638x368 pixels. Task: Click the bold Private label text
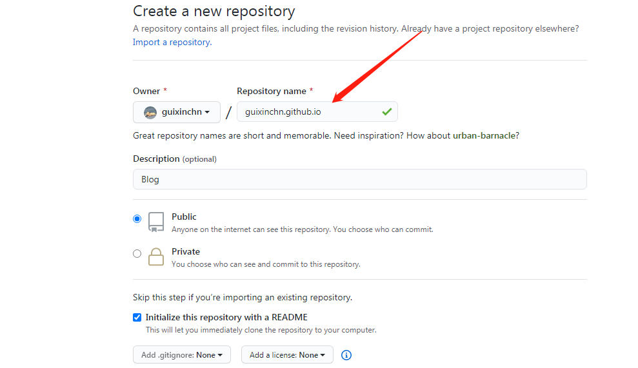pyautogui.click(x=186, y=251)
